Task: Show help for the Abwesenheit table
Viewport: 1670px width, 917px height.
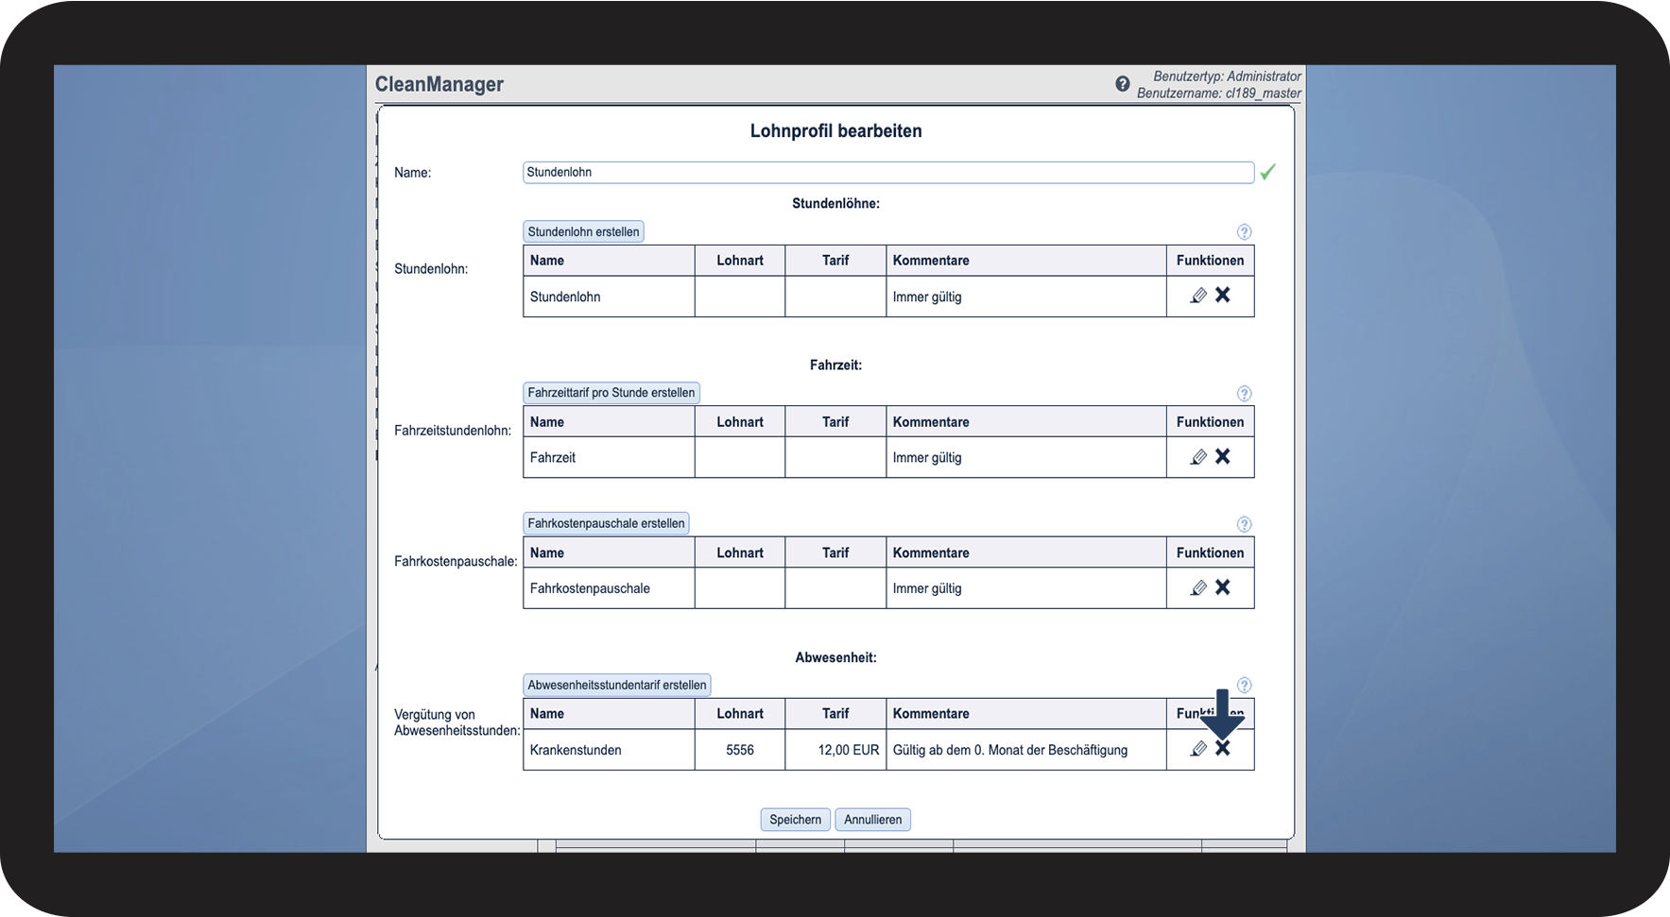Action: pyautogui.click(x=1244, y=686)
